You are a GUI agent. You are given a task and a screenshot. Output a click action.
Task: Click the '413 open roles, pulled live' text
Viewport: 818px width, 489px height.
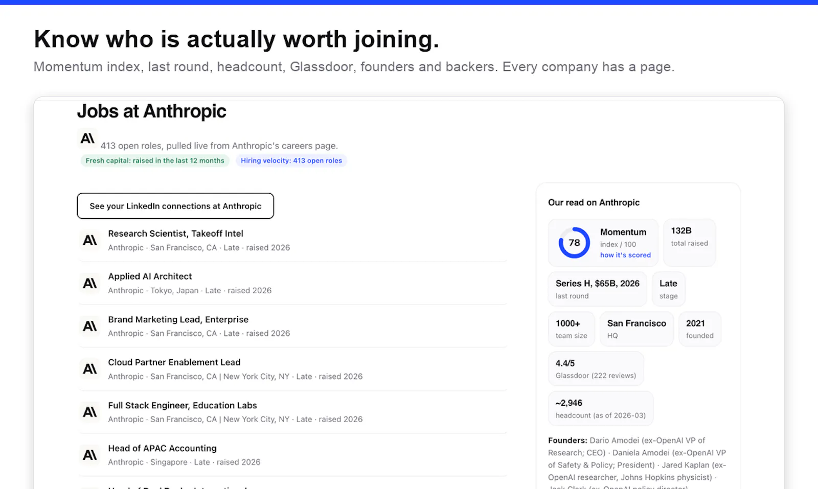click(219, 146)
